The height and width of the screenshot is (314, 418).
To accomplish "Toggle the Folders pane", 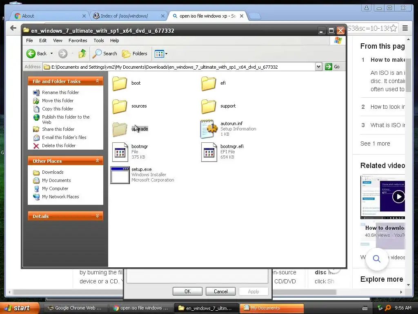I will click(x=135, y=54).
